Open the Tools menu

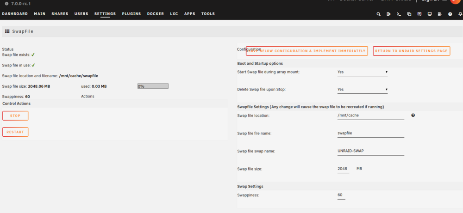(x=208, y=14)
